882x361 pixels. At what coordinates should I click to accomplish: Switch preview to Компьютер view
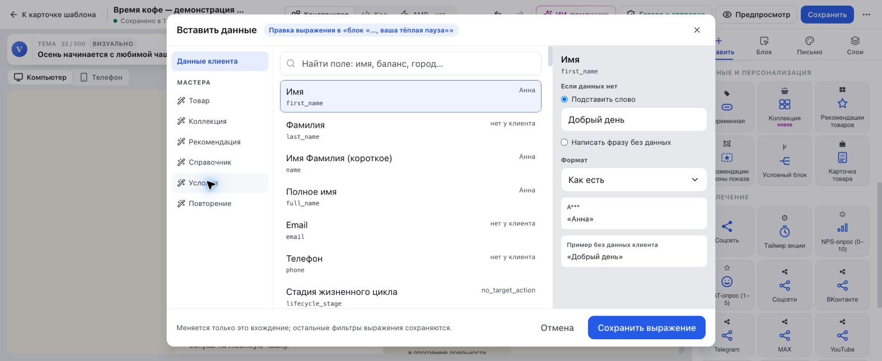click(x=40, y=77)
